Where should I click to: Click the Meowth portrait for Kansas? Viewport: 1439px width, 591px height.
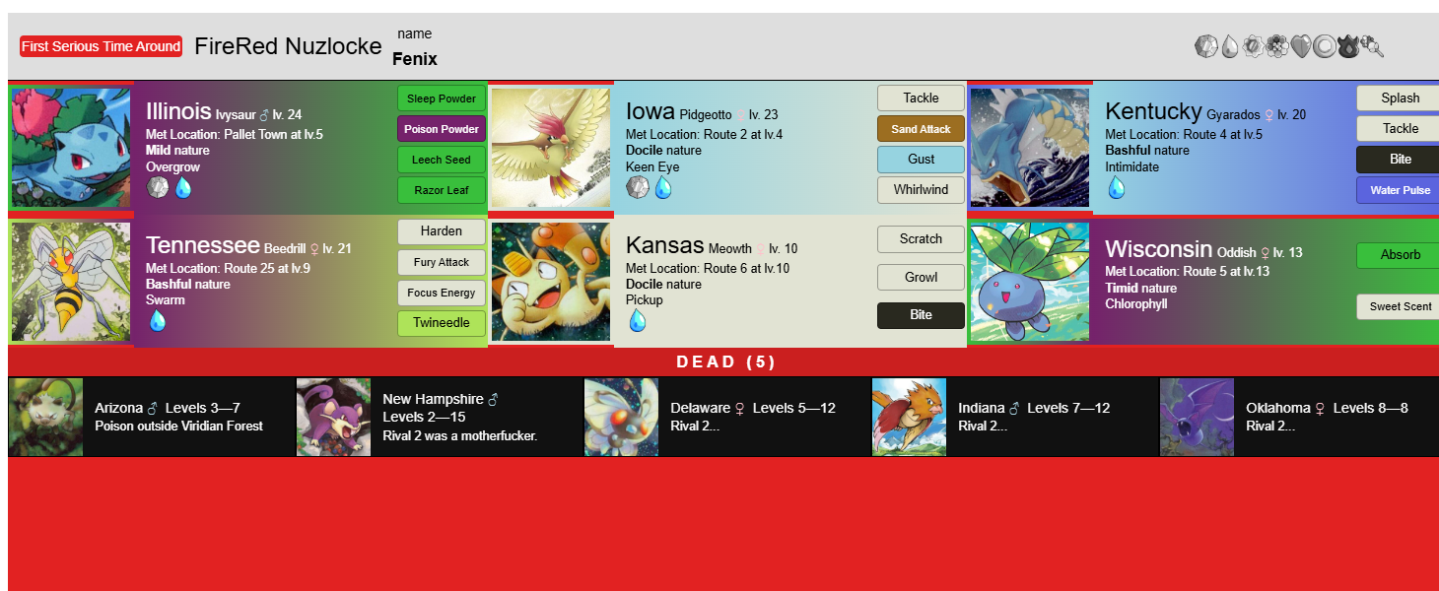(551, 282)
